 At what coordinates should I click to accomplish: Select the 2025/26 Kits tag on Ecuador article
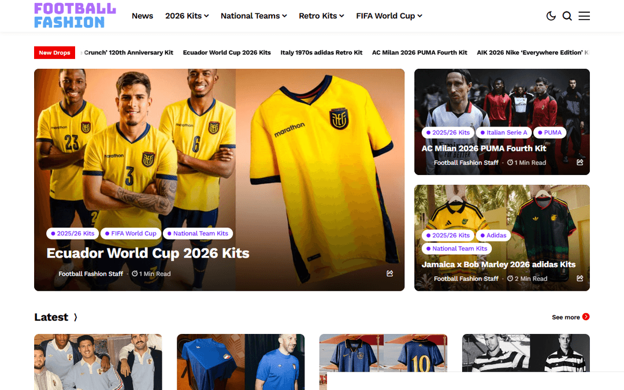(x=72, y=233)
